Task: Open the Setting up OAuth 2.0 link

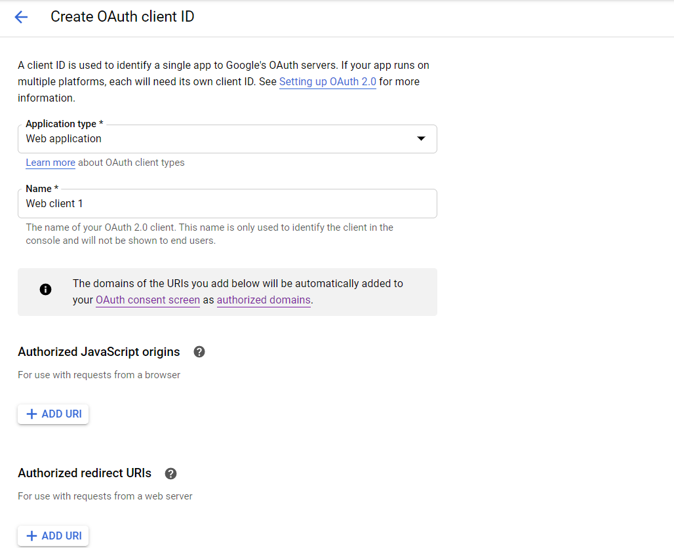Action: coord(328,82)
